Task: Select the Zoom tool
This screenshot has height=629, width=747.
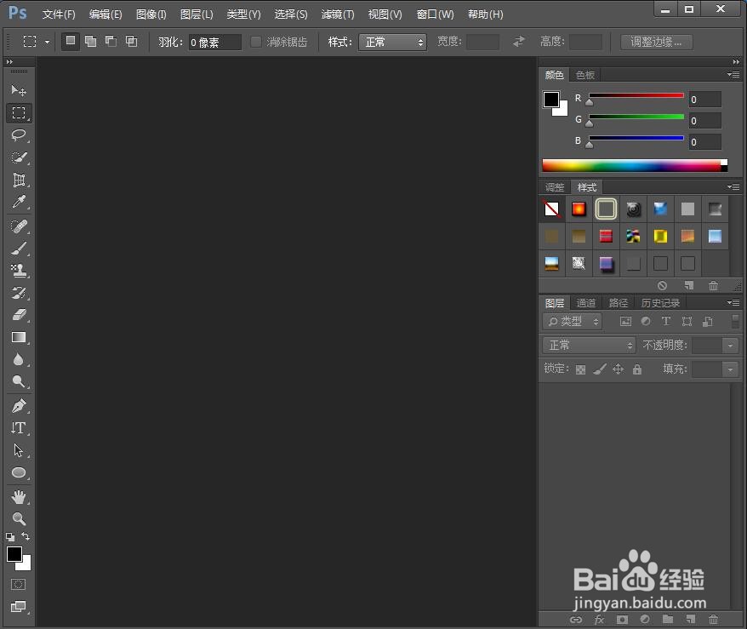Action: click(19, 519)
